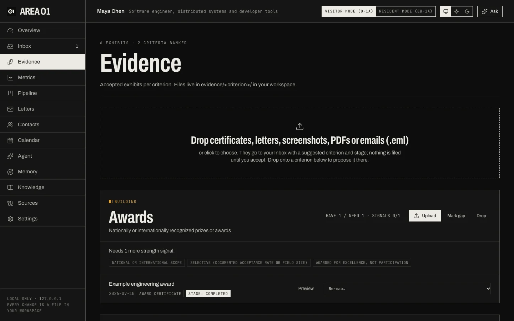
Task: Preview the Example engineering award exhibit
Action: (306, 289)
